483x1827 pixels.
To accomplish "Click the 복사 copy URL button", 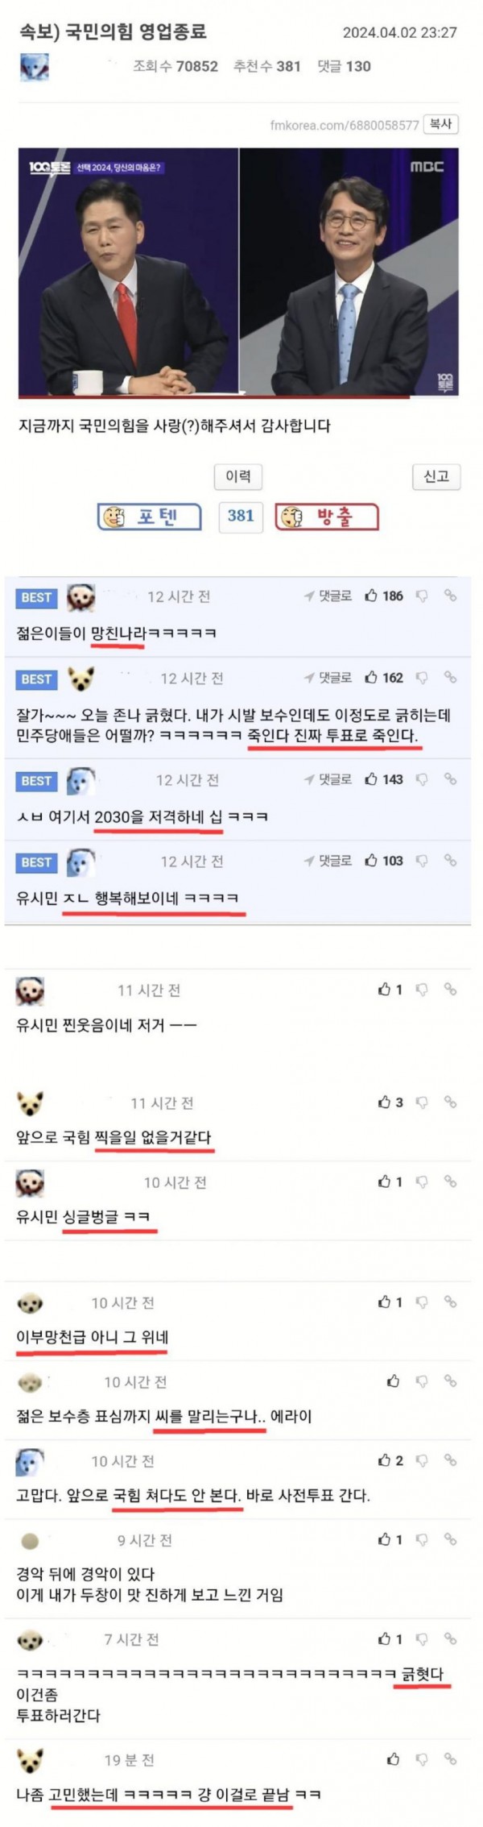I will point(441,124).
